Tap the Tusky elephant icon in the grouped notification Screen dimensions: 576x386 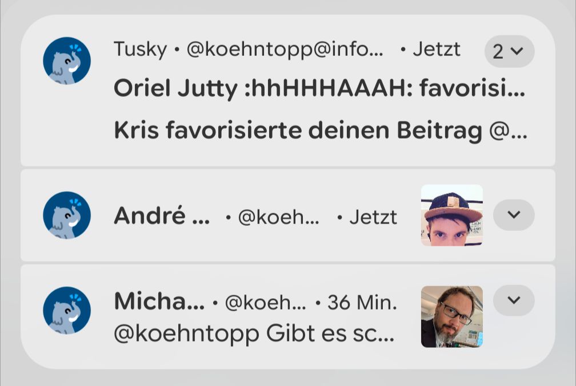pyautogui.click(x=67, y=60)
